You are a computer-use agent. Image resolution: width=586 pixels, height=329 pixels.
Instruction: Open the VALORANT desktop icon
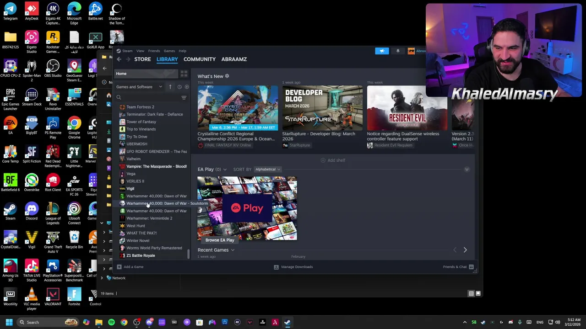(53, 297)
